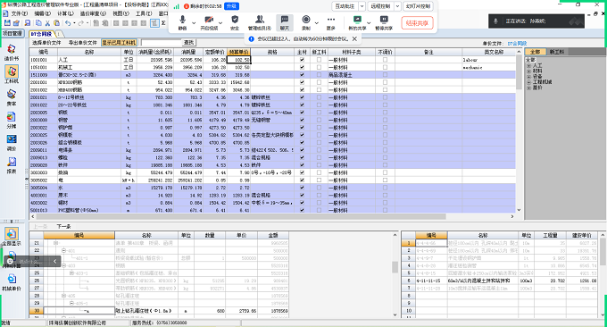
Task: Click the search input field beside 查找
Action: 162,43
